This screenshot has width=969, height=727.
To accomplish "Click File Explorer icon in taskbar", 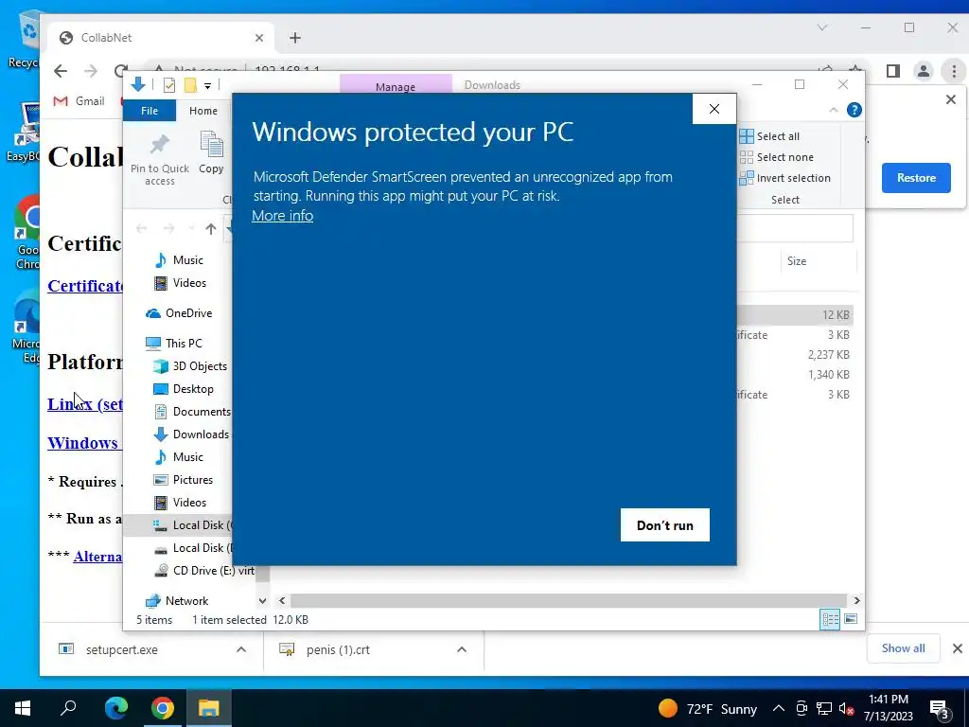I will [x=209, y=708].
